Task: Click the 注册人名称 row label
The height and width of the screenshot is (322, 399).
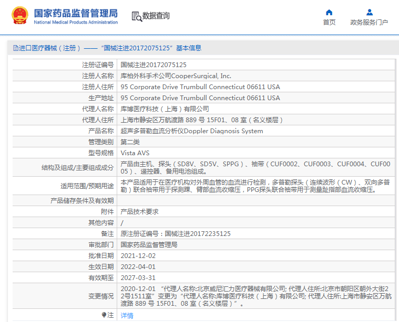Action: click(98, 76)
